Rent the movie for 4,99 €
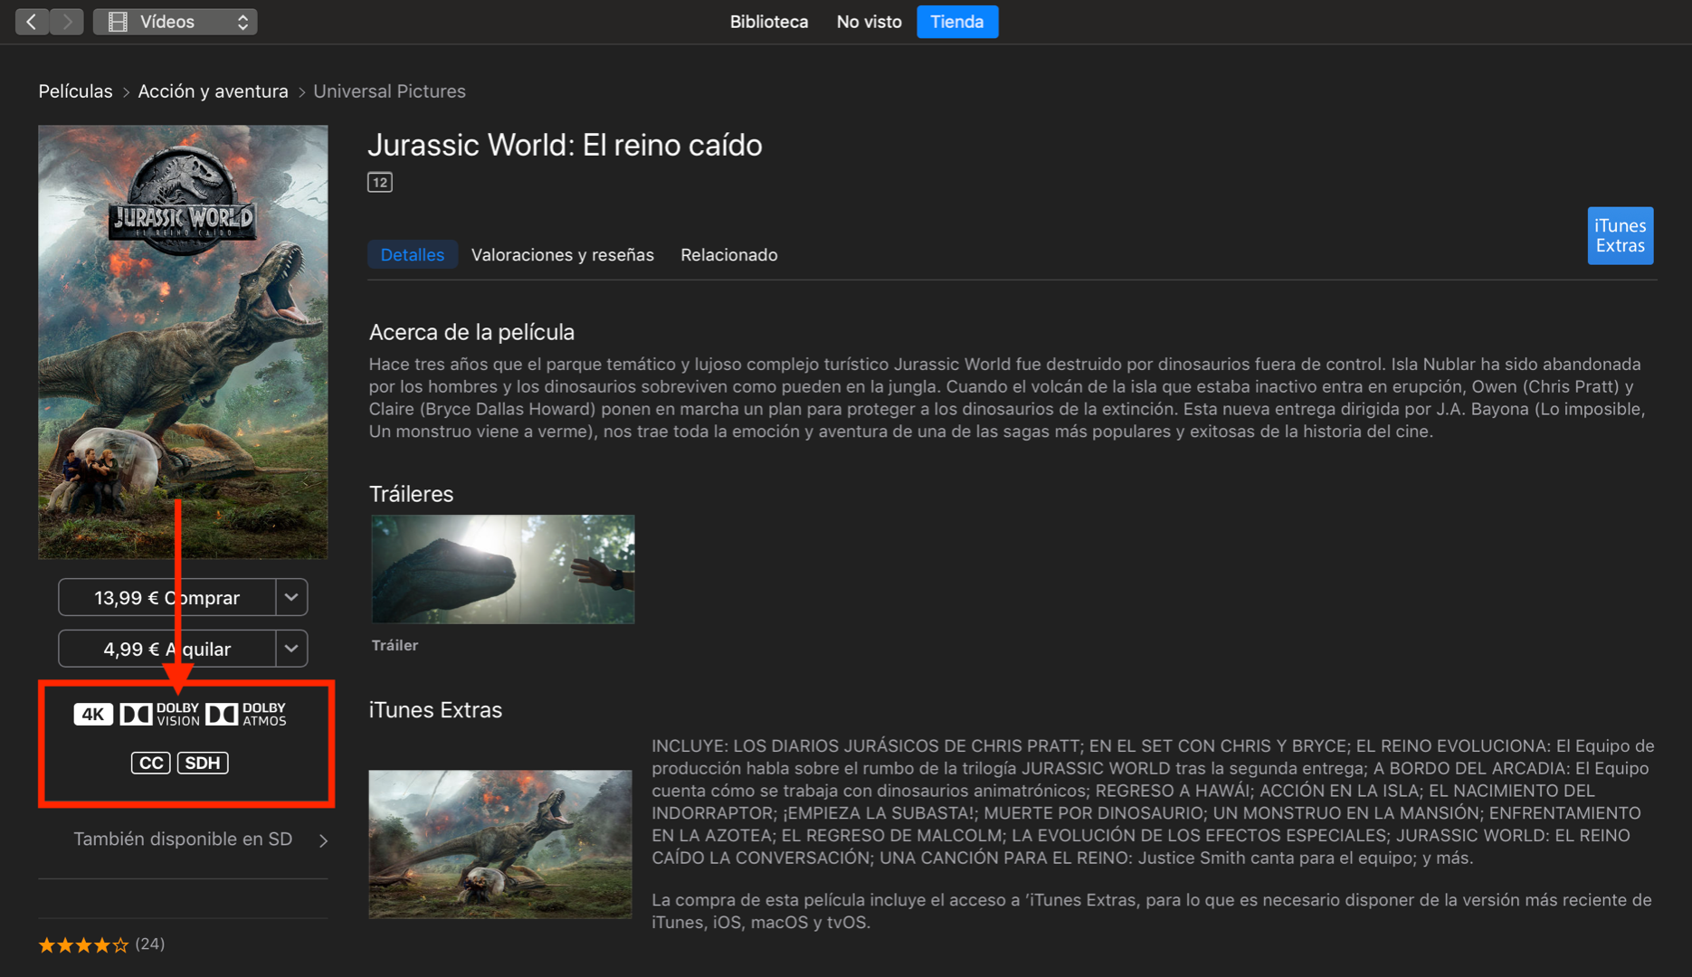Screen dimensions: 1692x977 click(166, 649)
